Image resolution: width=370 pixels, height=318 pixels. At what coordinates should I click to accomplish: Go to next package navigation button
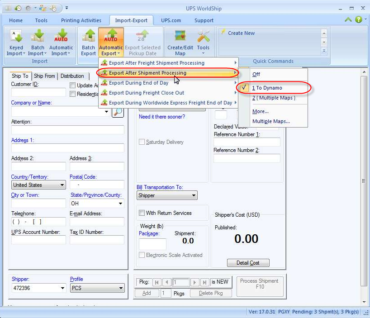(194, 282)
